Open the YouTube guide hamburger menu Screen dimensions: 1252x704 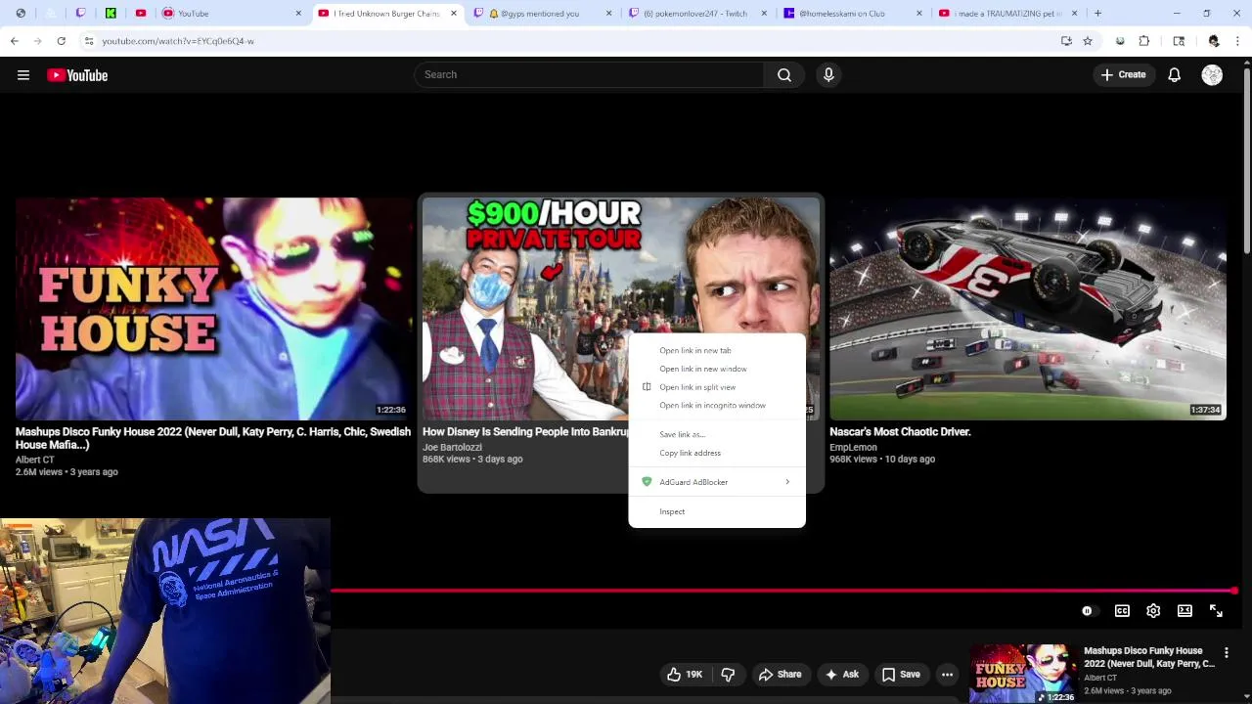(x=23, y=75)
